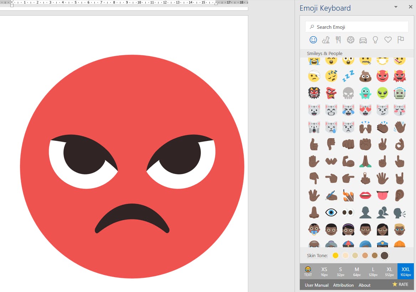Insert the ear emoji
The width and height of the screenshot is (416, 292).
[400, 195]
